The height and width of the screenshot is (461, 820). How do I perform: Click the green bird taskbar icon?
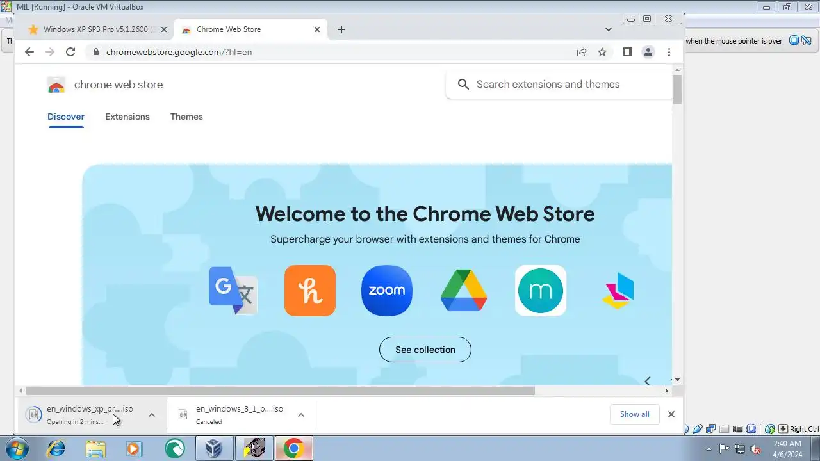(x=174, y=448)
